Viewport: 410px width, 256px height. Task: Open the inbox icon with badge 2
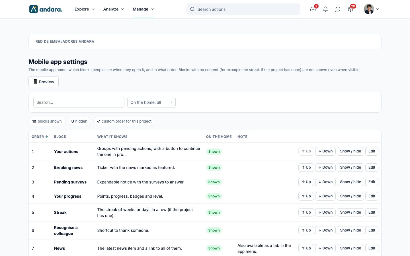click(313, 9)
